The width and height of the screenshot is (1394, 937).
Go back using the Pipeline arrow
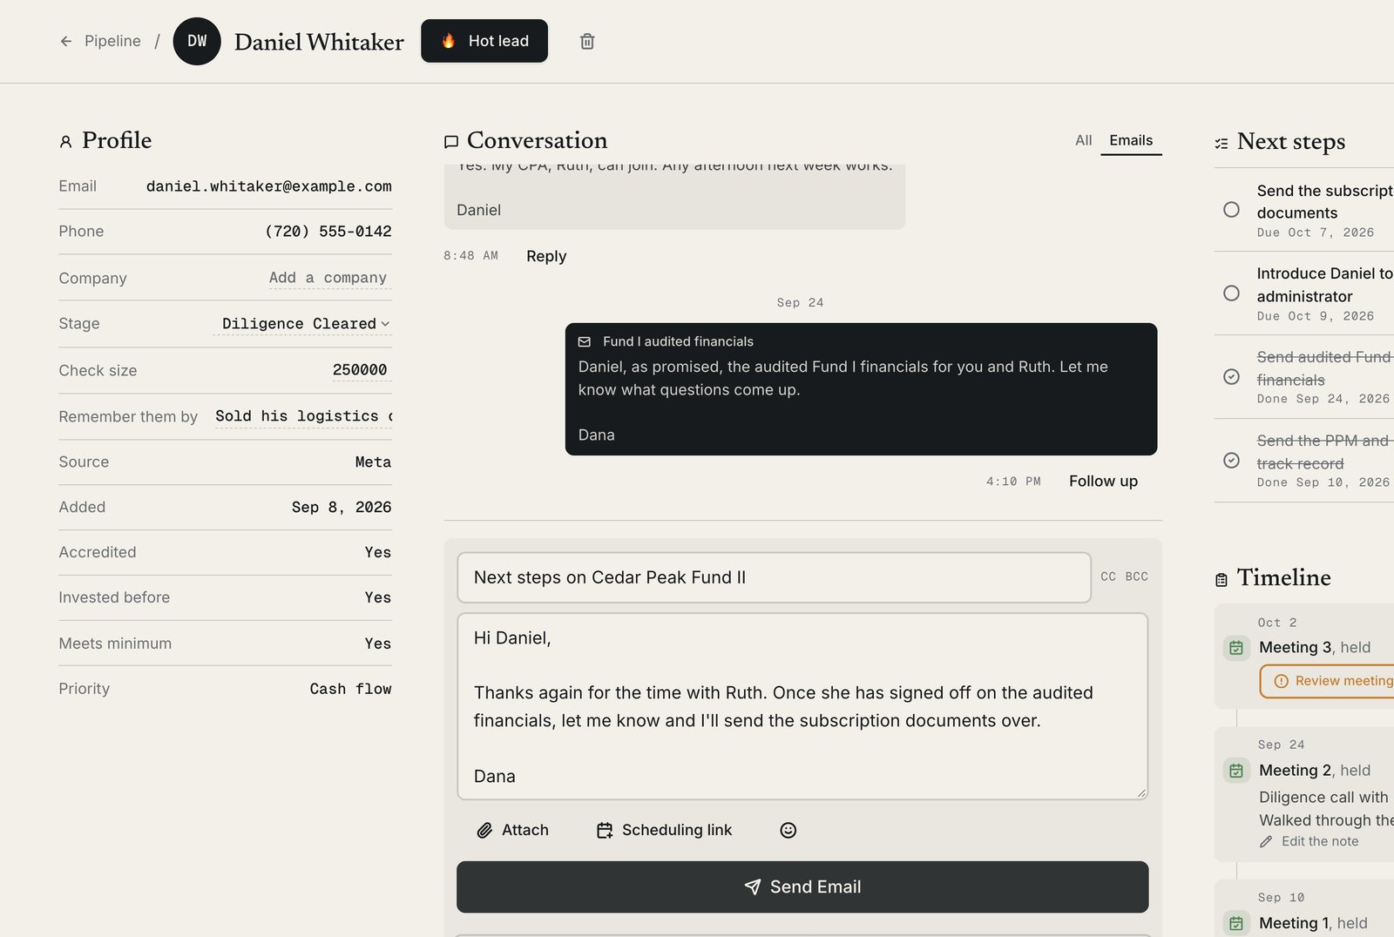[x=66, y=41]
